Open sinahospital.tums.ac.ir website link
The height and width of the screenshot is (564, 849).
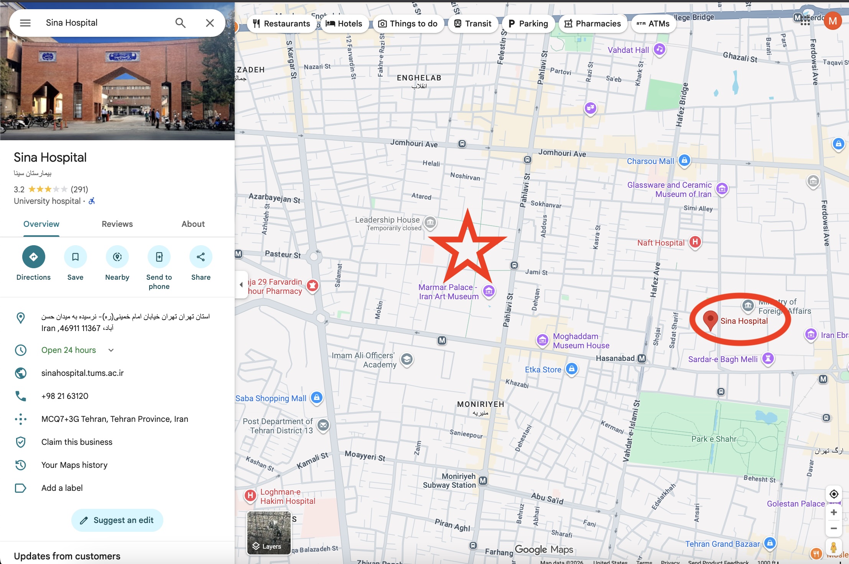(82, 373)
